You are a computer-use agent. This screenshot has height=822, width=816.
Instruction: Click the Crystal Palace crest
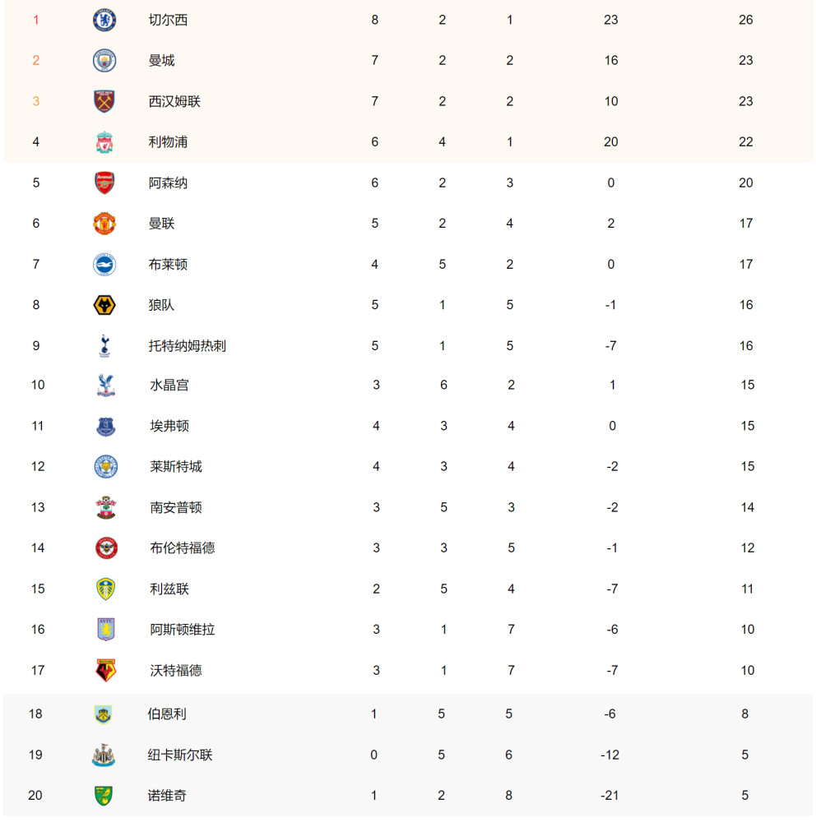pos(105,386)
